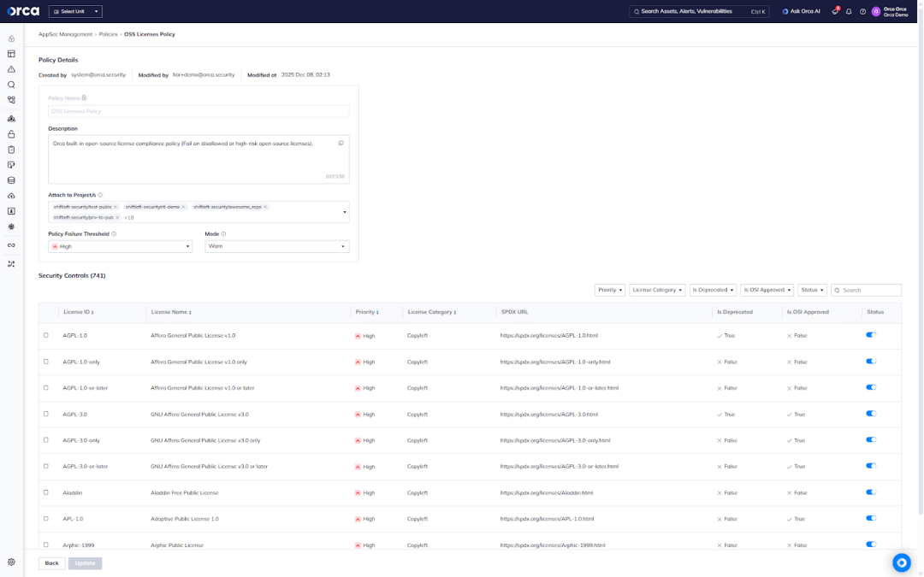Open the License Category filter dropdown
This screenshot has width=924, height=577.
point(656,290)
